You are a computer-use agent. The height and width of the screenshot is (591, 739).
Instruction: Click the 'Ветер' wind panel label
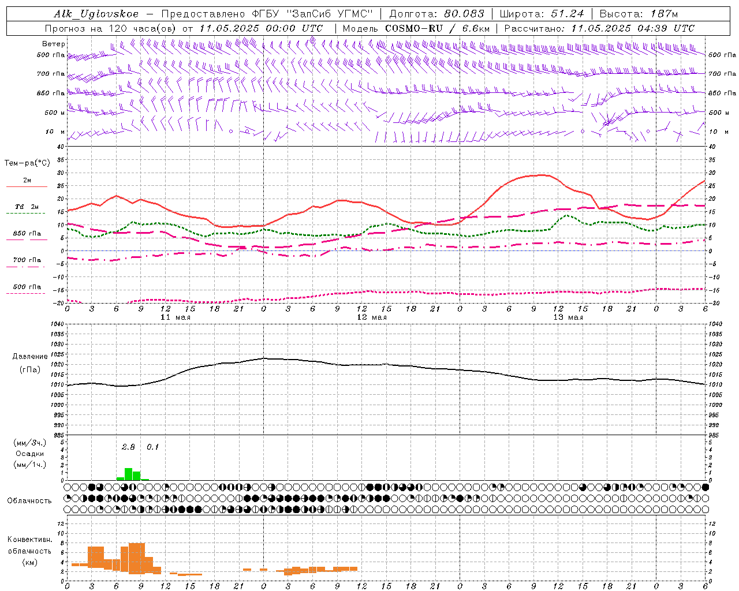[54, 44]
